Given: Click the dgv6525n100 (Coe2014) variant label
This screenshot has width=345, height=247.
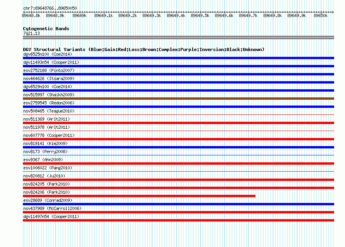Looking at the screenshot, I should click(48, 54).
